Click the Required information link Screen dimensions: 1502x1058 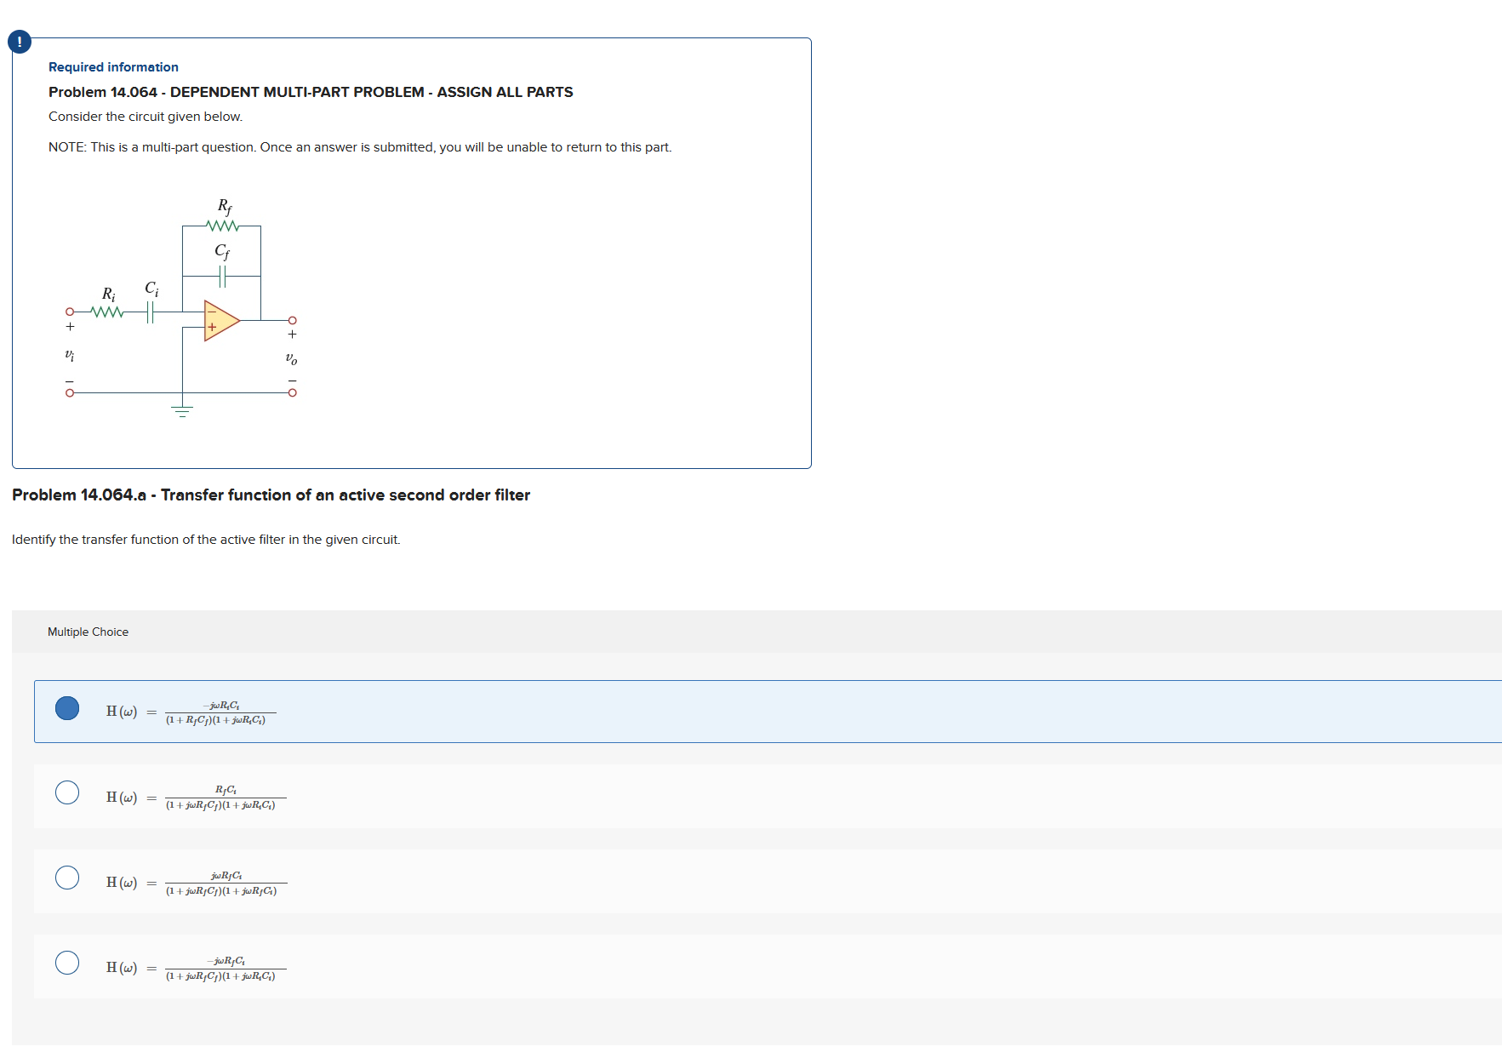click(113, 66)
